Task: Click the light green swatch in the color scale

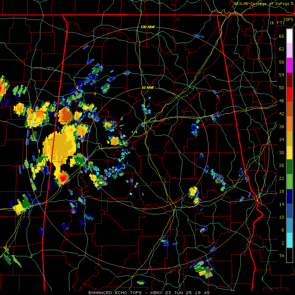Action: coord(289,181)
